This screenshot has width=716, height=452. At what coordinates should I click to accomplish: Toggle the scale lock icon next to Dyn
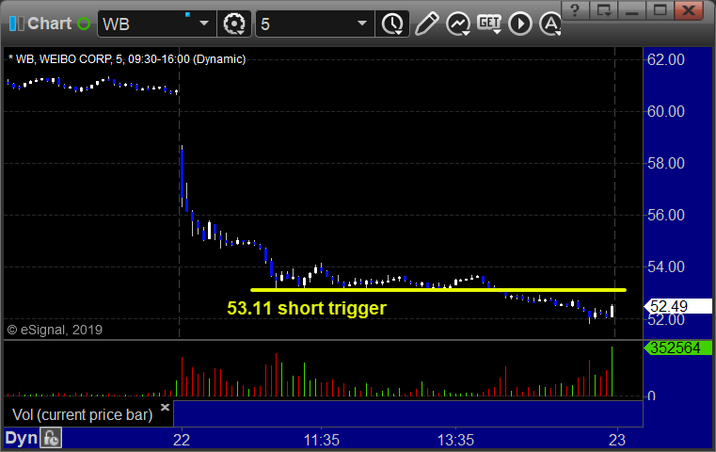(x=51, y=438)
